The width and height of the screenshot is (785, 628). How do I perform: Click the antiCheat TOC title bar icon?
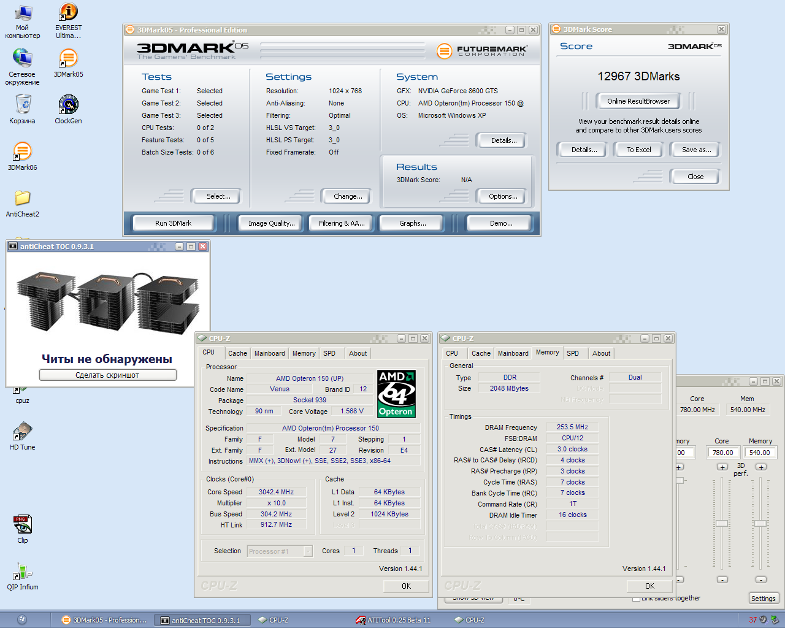(x=13, y=246)
